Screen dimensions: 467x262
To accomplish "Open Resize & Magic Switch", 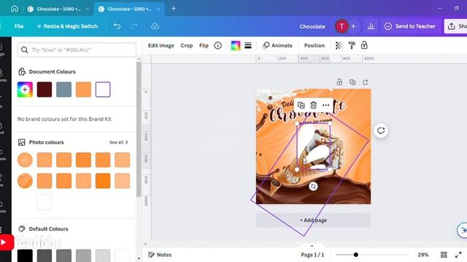I will point(67,26).
